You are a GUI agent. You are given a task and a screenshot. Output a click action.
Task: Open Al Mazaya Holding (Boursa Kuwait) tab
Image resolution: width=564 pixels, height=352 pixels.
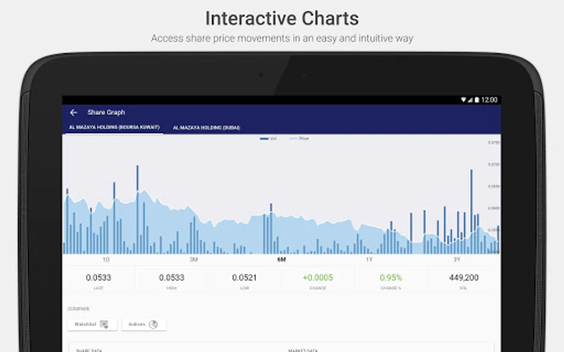pos(114,128)
